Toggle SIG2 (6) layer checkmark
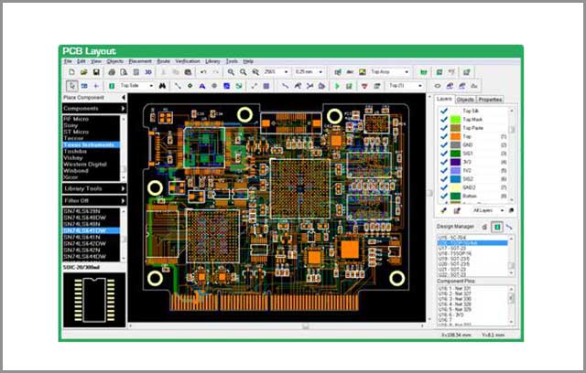This screenshot has height=373, width=586. click(x=444, y=179)
